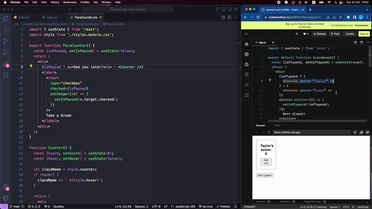Start the Go Live server

point(206,207)
